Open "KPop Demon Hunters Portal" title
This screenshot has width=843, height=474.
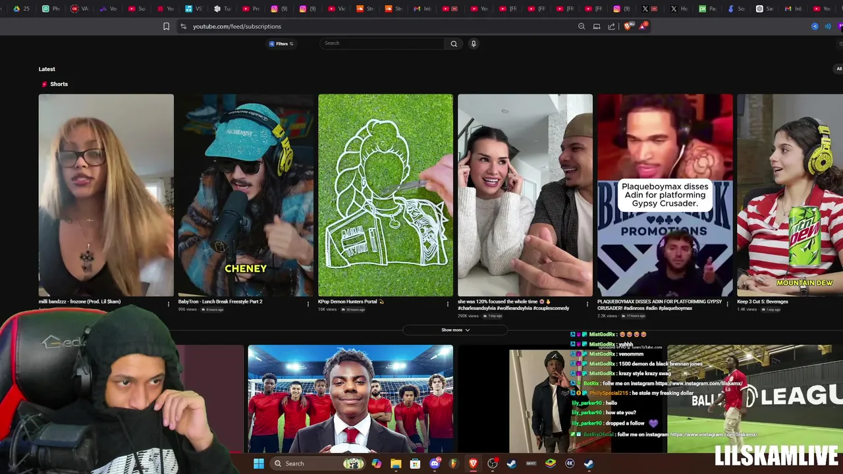[x=350, y=302]
